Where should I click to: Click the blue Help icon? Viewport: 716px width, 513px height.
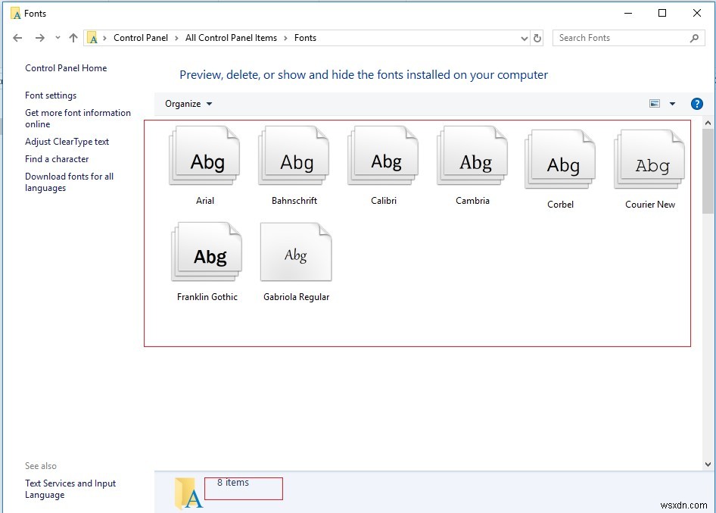tap(696, 103)
